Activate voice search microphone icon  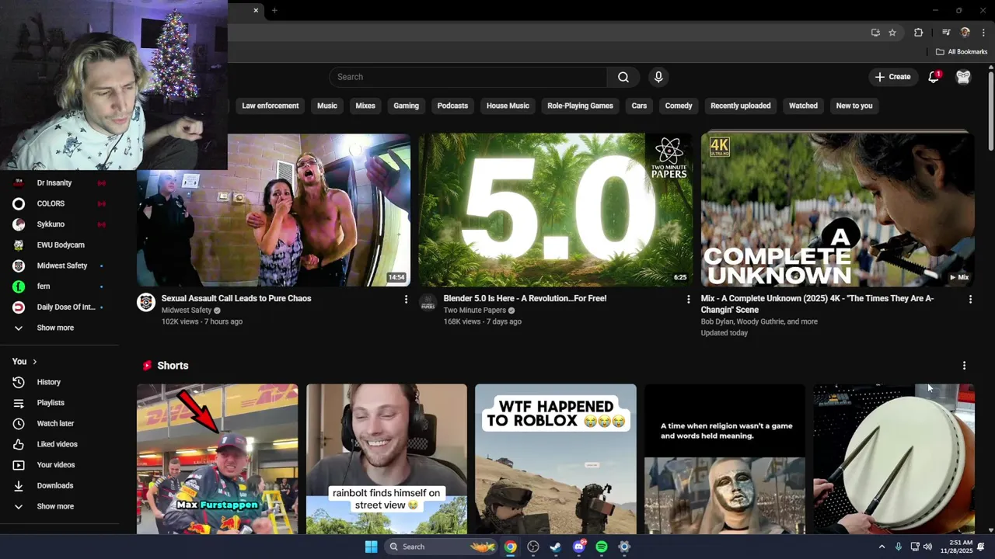pyautogui.click(x=658, y=77)
